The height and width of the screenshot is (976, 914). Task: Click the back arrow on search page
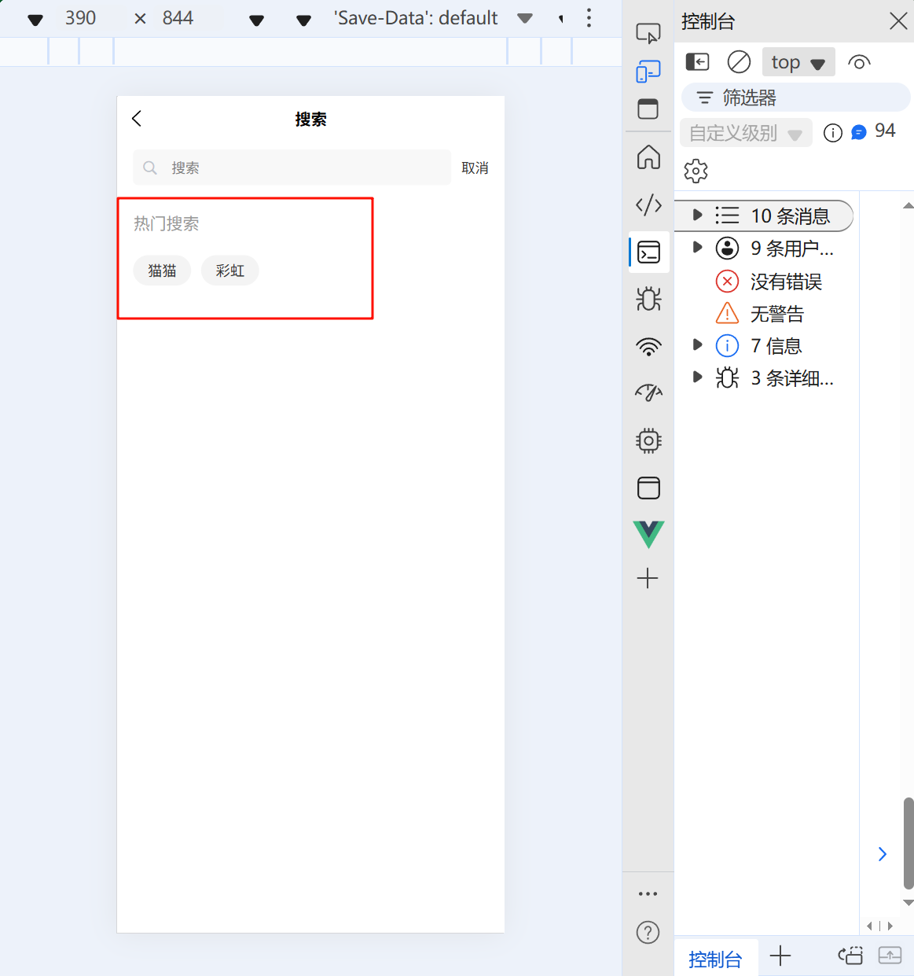click(137, 119)
